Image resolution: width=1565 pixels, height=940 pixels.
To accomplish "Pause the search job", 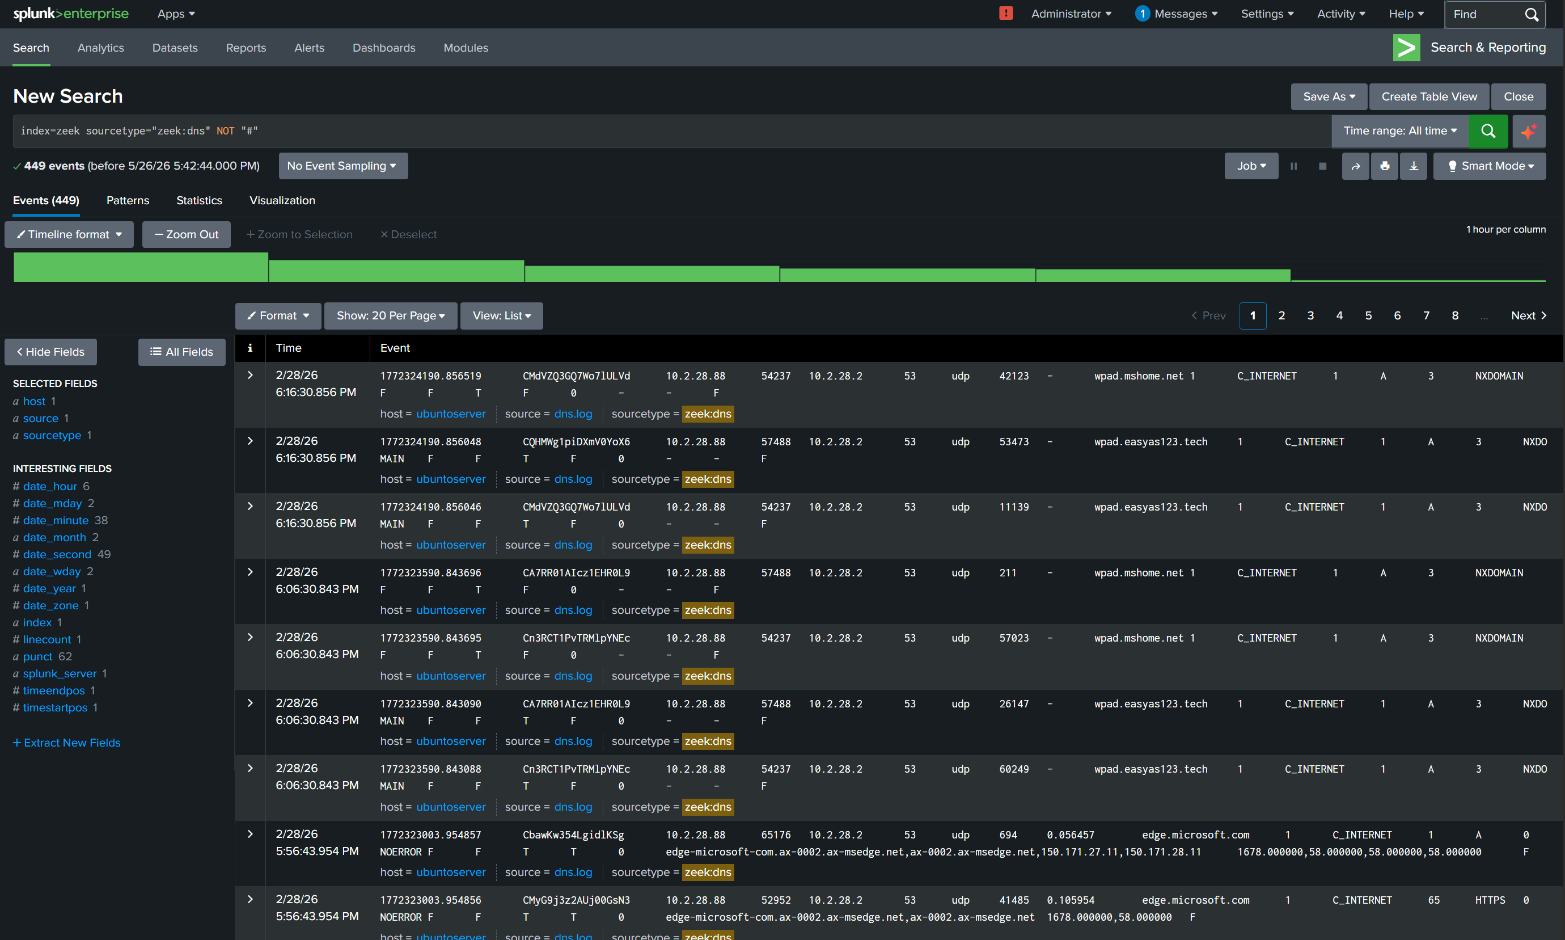I will 1293,166.
